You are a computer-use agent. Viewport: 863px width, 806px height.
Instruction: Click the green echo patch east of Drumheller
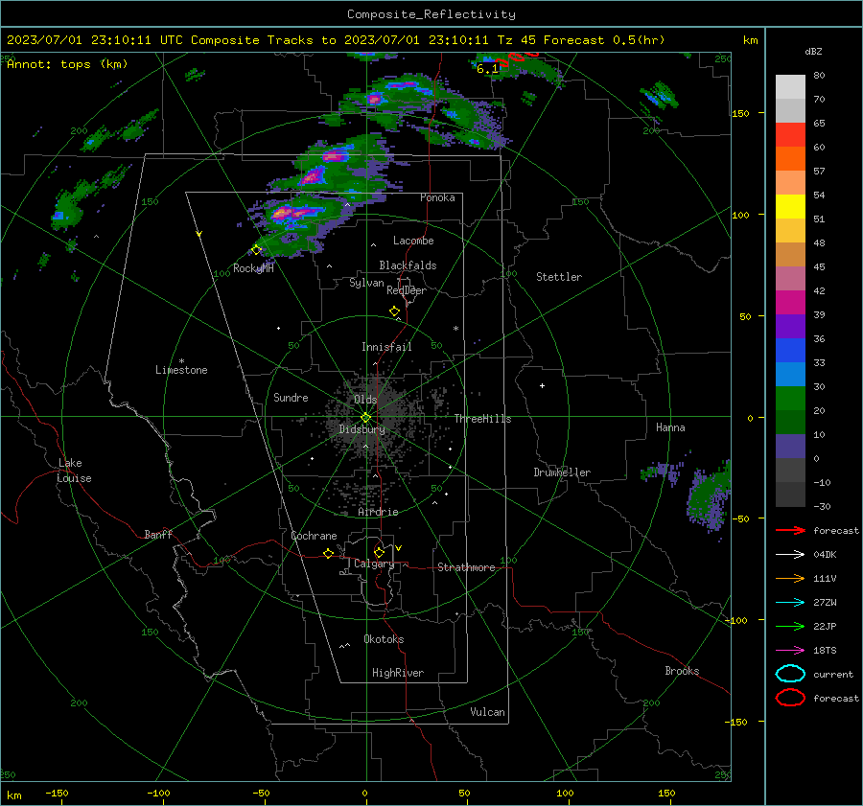[x=710, y=495]
